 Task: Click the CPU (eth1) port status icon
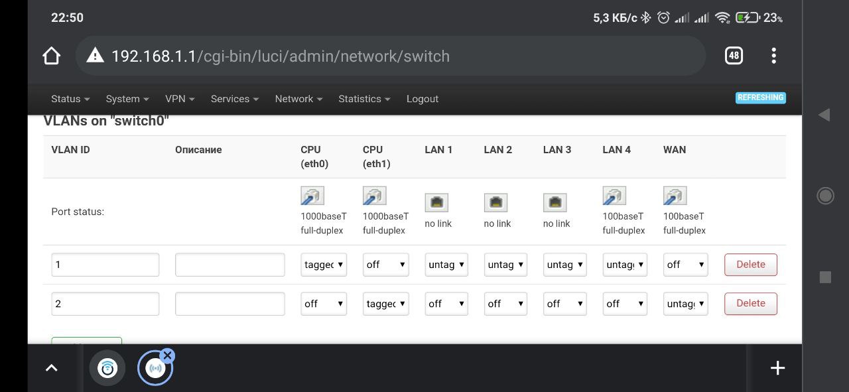(x=375, y=196)
